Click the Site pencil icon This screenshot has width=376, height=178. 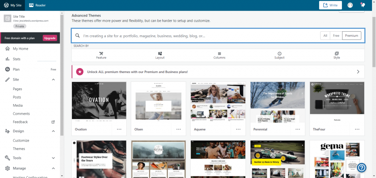coord(7,79)
